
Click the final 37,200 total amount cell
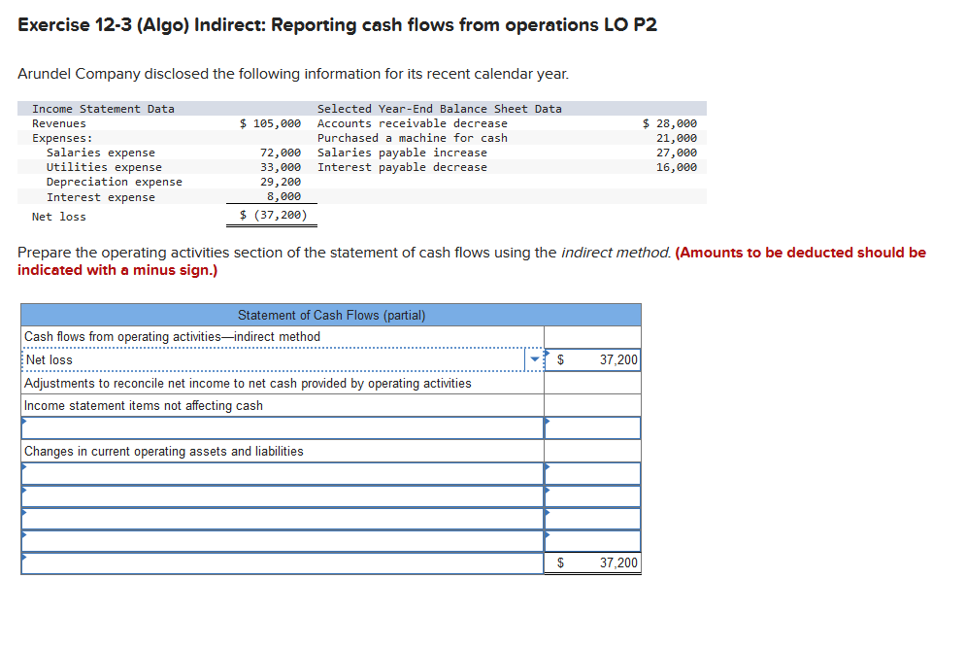click(592, 562)
